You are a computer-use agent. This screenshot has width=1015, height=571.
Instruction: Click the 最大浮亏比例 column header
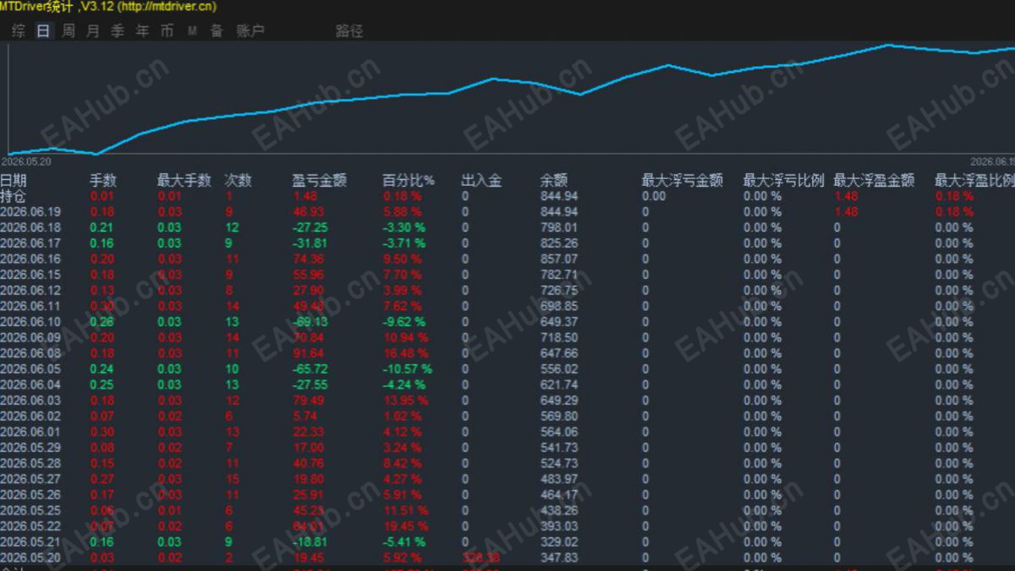[x=784, y=180]
